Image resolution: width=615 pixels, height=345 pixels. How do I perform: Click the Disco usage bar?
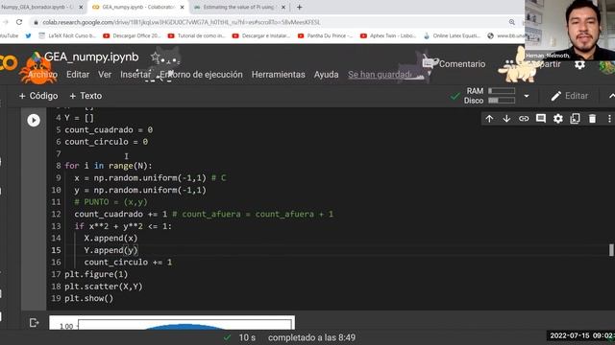pyautogui.click(x=502, y=101)
